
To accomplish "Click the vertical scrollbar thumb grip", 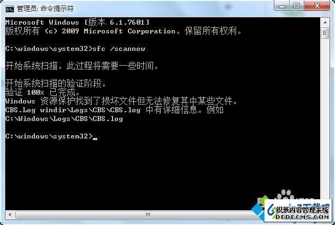I will [325, 33].
